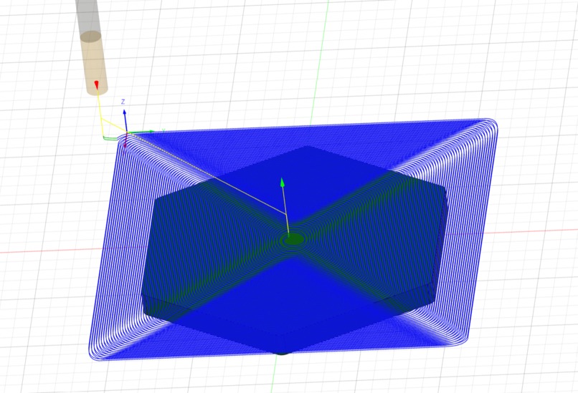578x393 pixels.
Task: Click the blue Z-axis arrow of the triad
Action: pos(125,112)
